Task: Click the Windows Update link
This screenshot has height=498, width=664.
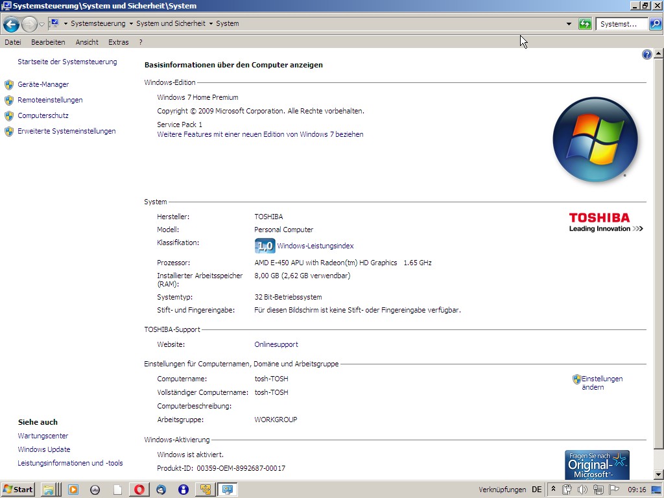Action: (x=44, y=449)
